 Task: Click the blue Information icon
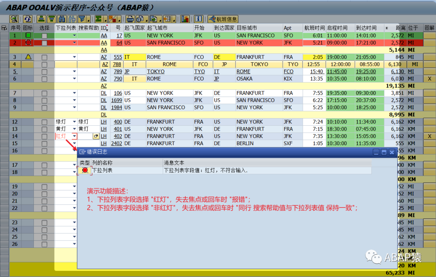click(x=199, y=19)
